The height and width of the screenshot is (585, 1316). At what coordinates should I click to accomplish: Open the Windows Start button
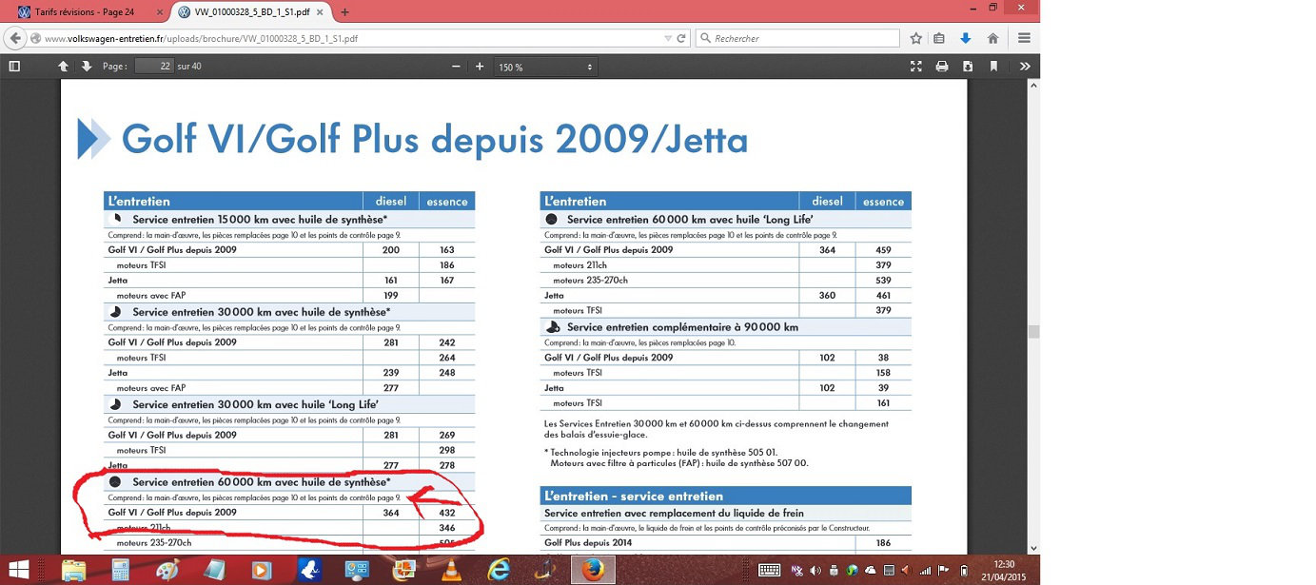pos(19,570)
